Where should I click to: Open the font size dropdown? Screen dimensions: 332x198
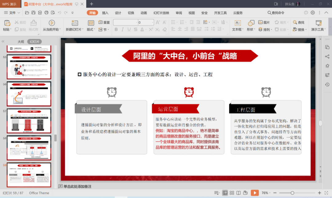(152, 22)
